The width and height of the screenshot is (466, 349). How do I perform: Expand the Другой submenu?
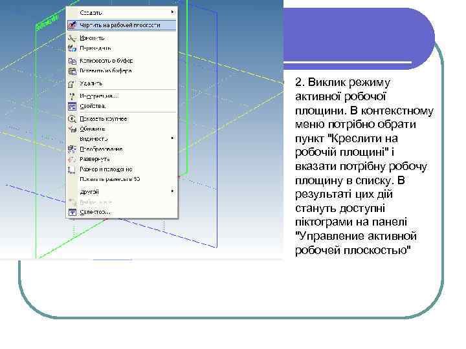122,192
